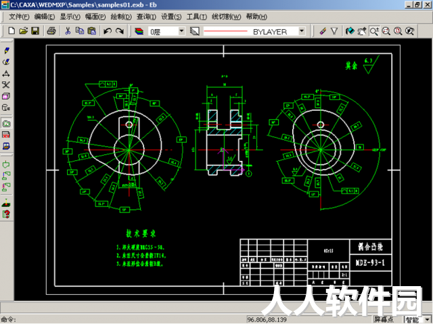Expand the 0层 layer dropdown
This screenshot has height=324, width=433.
[181, 31]
